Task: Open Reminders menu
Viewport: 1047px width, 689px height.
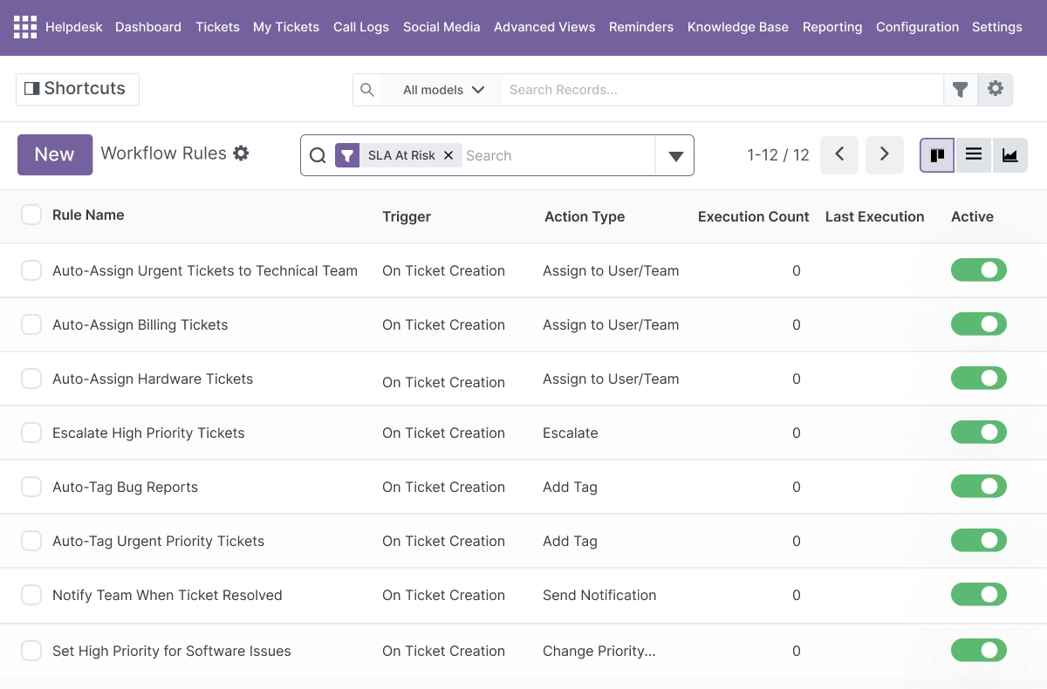Action: [x=641, y=27]
